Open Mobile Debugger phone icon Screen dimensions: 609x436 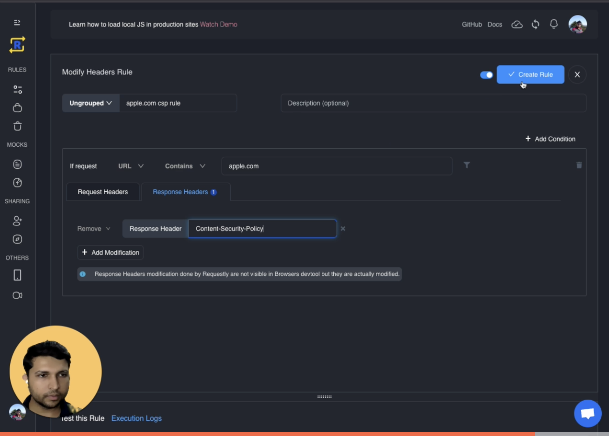pyautogui.click(x=17, y=275)
